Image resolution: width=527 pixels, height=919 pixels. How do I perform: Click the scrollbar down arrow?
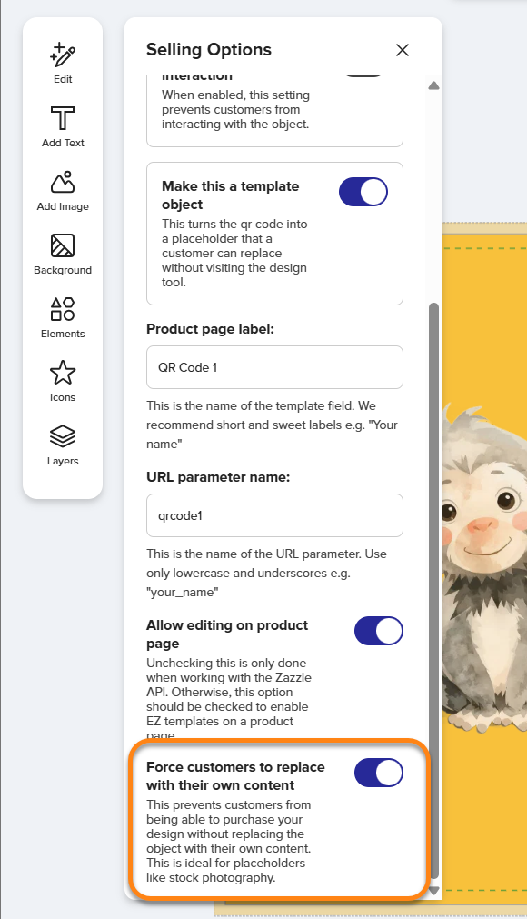click(x=434, y=890)
